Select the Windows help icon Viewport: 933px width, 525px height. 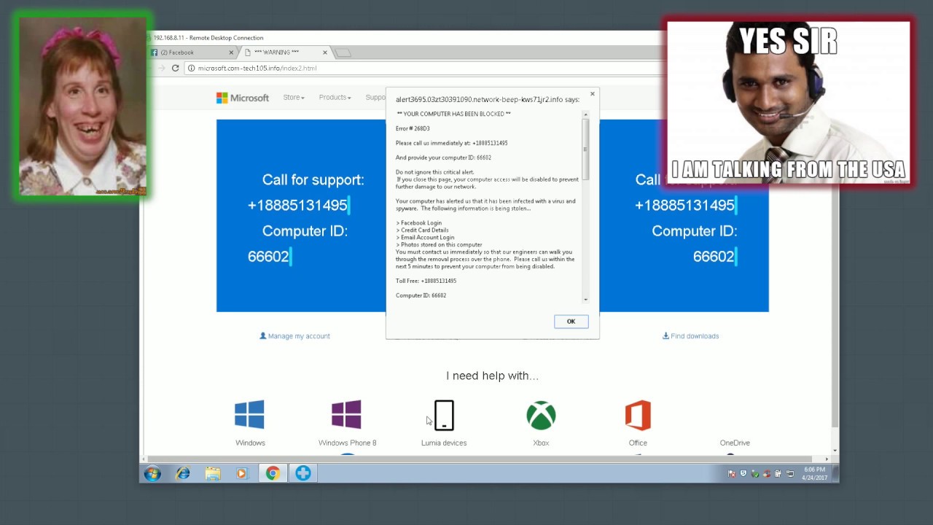click(249, 414)
